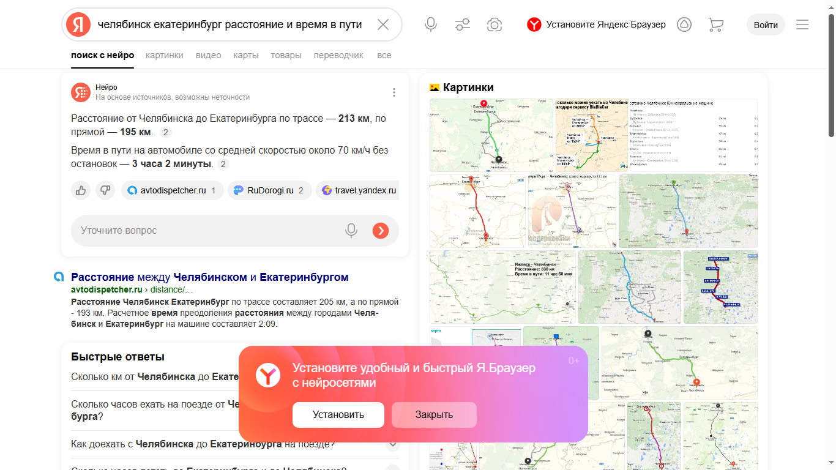Open the BlaBlaCar route image thumbnail
This screenshot has height=470, width=836.
click(x=591, y=135)
